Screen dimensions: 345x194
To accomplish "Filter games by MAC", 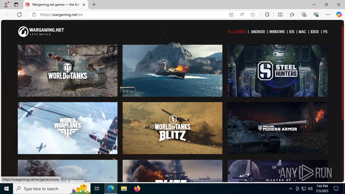I will (302, 32).
